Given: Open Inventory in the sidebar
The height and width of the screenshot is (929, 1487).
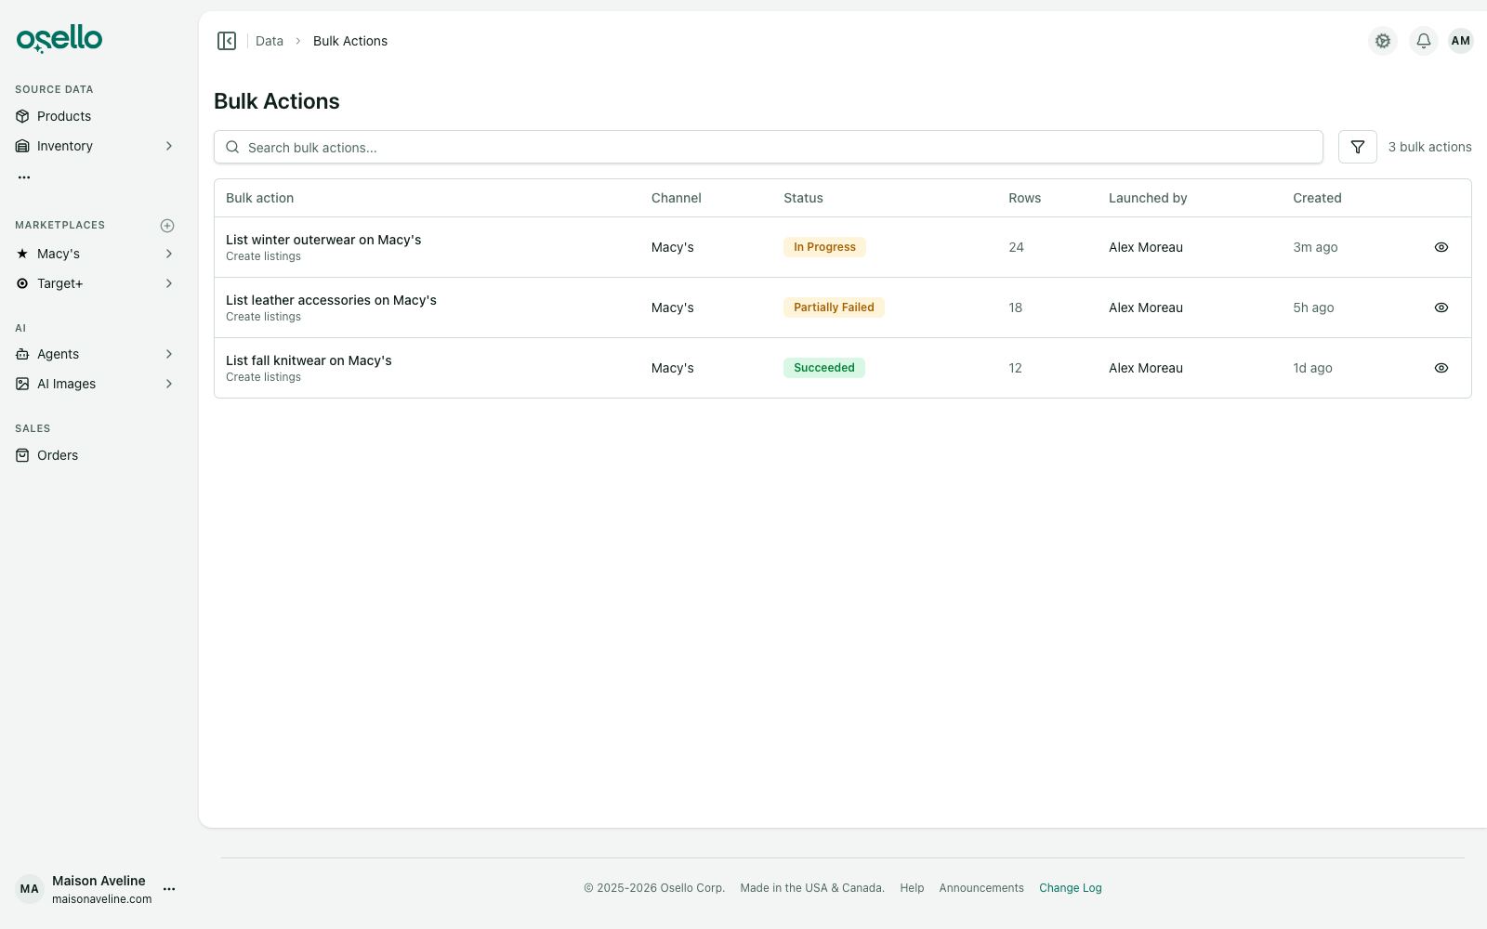Looking at the screenshot, I should click(65, 146).
